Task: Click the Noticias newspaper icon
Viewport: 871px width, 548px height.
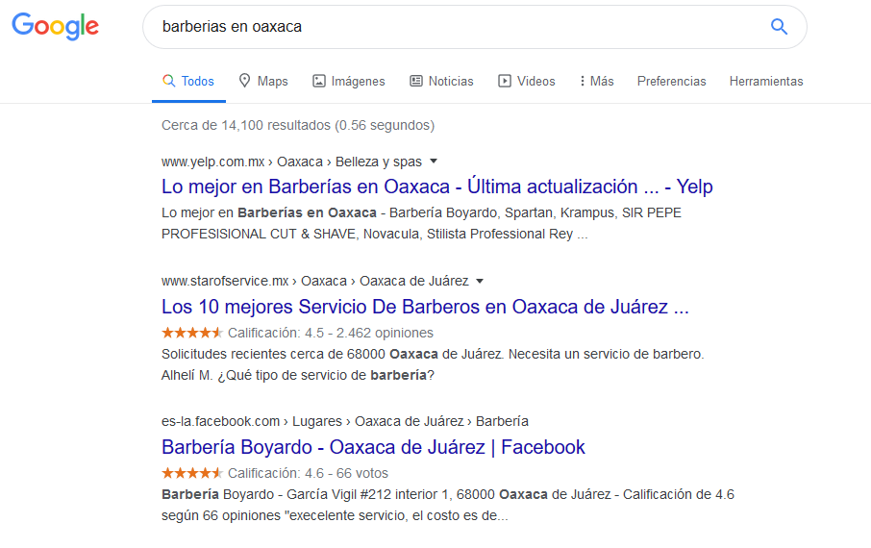Action: coord(416,81)
